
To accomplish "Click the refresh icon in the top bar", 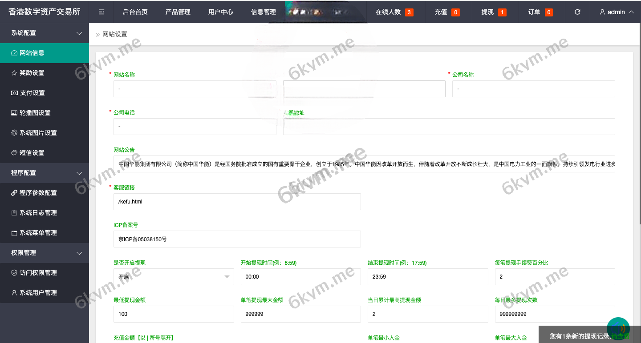I will click(577, 12).
